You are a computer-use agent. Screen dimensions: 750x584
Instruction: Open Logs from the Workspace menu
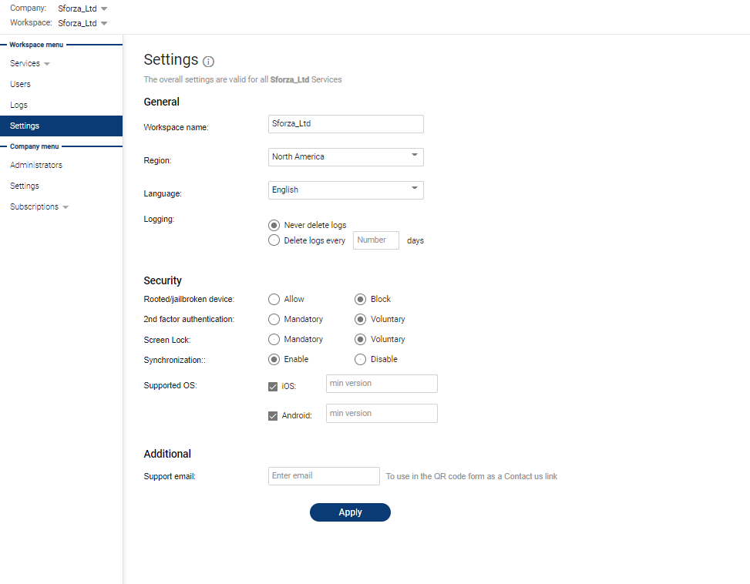coord(18,105)
